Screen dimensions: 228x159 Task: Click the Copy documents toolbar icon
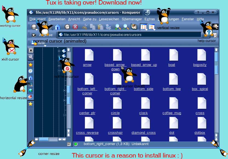point(93,27)
